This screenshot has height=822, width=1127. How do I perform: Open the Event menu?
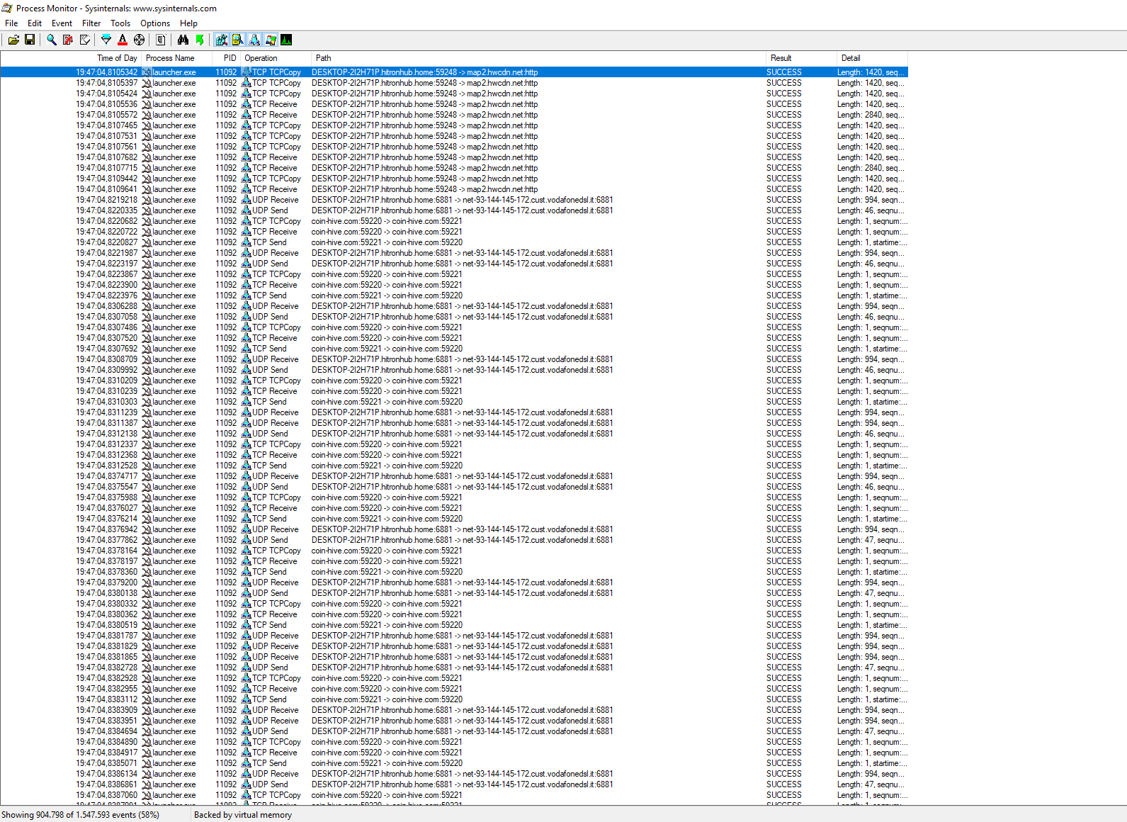point(62,23)
